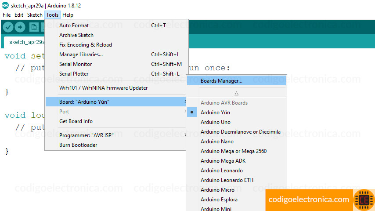This screenshot has width=375, height=211.
Task: Click the New sketch toolbar icon
Action: coord(34,27)
